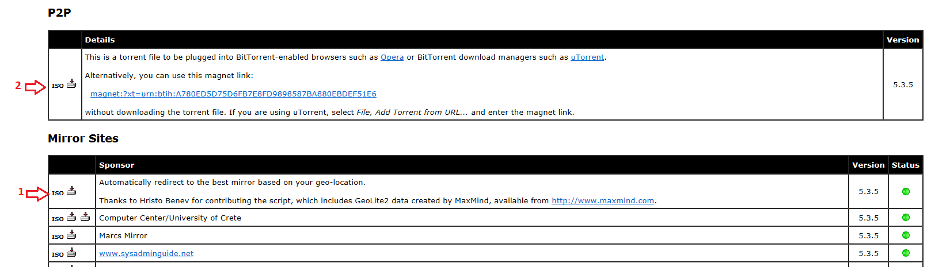Open the magnet link for the torrent
The width and height of the screenshot is (931, 267).
coord(233,94)
